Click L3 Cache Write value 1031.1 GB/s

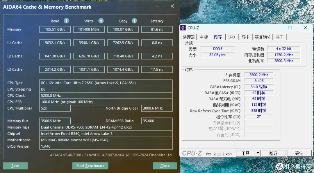pyautogui.click(x=89, y=69)
